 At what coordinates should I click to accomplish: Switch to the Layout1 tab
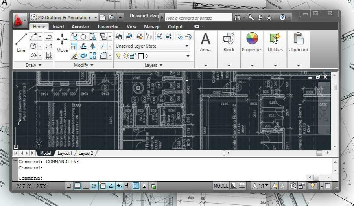click(65, 153)
